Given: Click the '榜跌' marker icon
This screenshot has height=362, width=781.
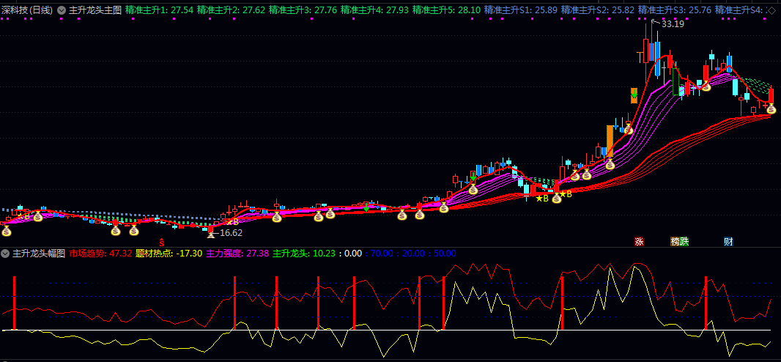Looking at the screenshot, I should pyautogui.click(x=679, y=241).
